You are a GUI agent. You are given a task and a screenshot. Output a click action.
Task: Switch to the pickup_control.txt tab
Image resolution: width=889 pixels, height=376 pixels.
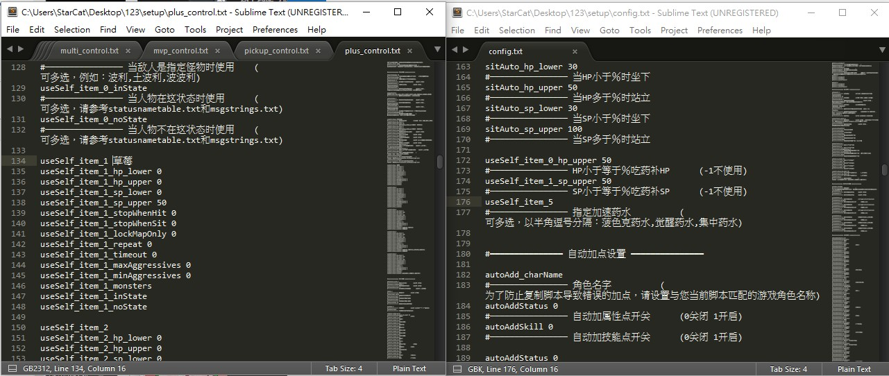(276, 51)
